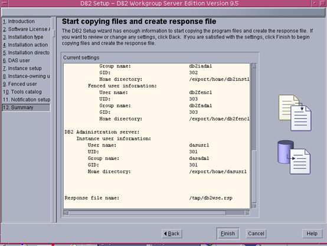Click the copy documents icon
The height and width of the screenshot is (246, 327).
point(295,113)
